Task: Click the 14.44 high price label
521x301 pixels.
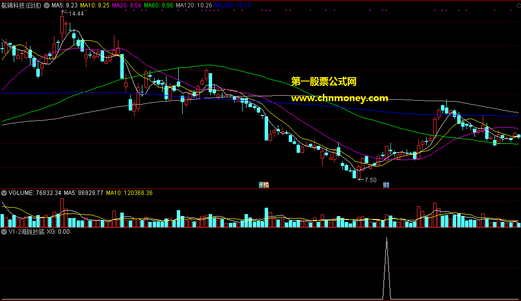Action: (x=76, y=14)
